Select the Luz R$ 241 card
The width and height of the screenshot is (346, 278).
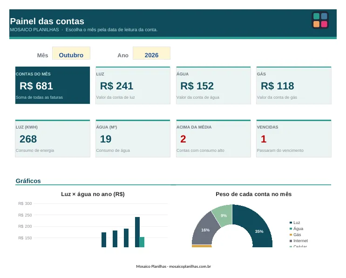pos(133,85)
